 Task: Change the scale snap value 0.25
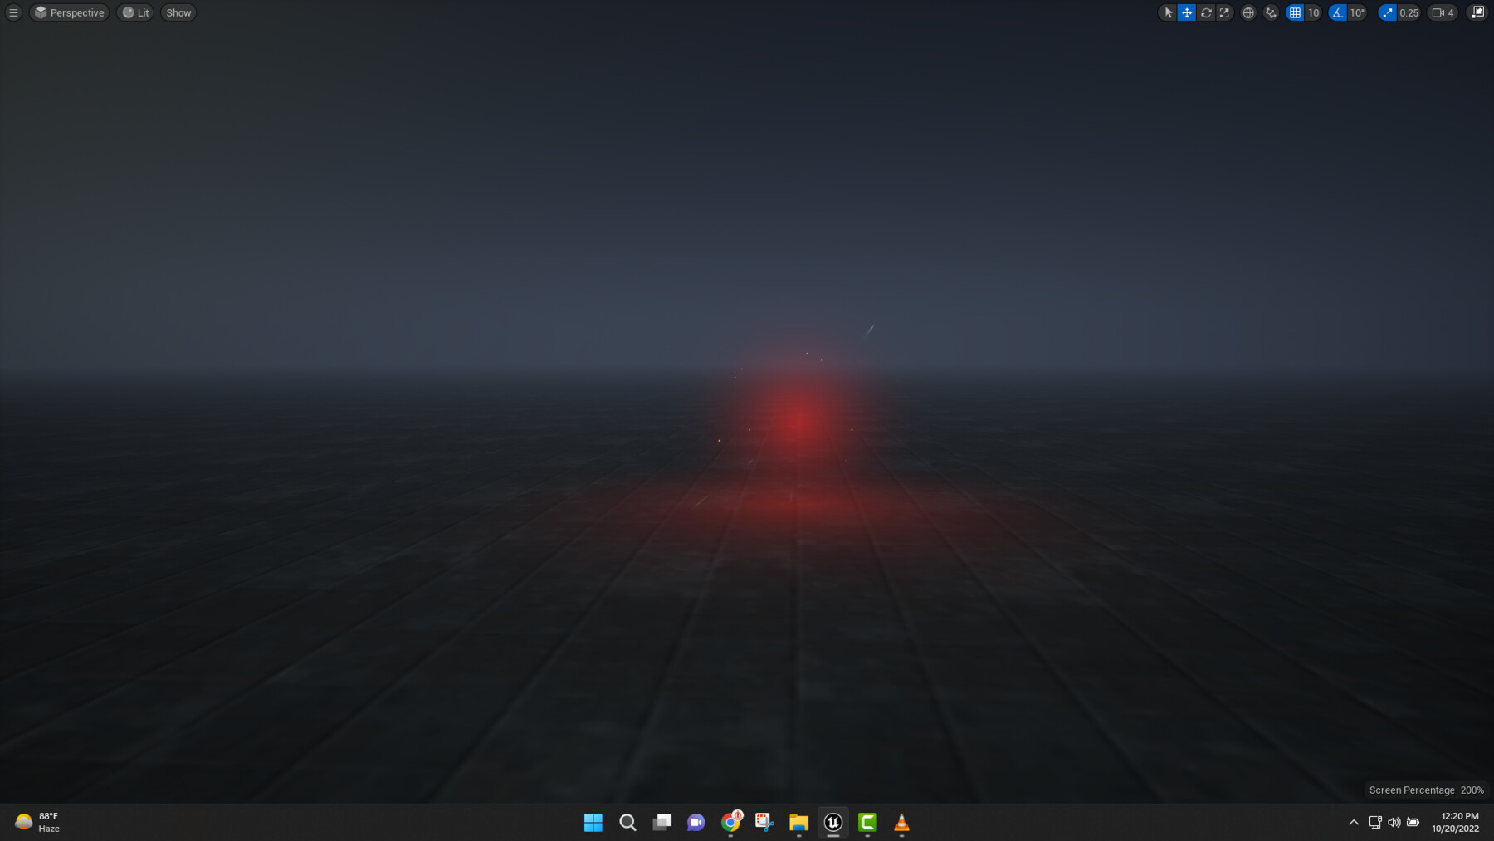(x=1409, y=12)
